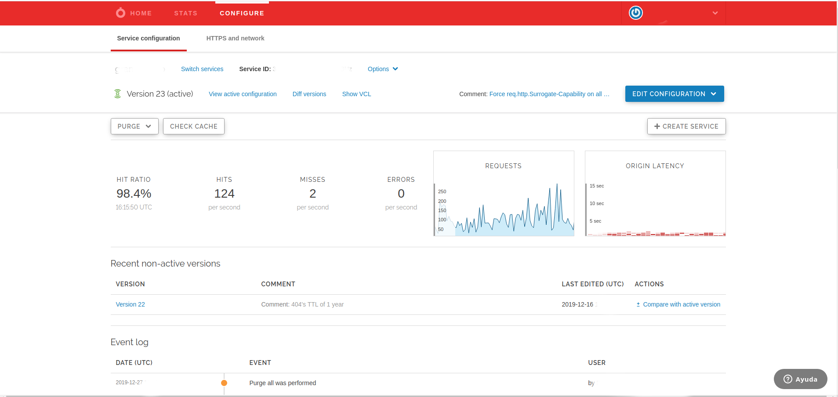Click the green active version broadcast icon

point(117,94)
